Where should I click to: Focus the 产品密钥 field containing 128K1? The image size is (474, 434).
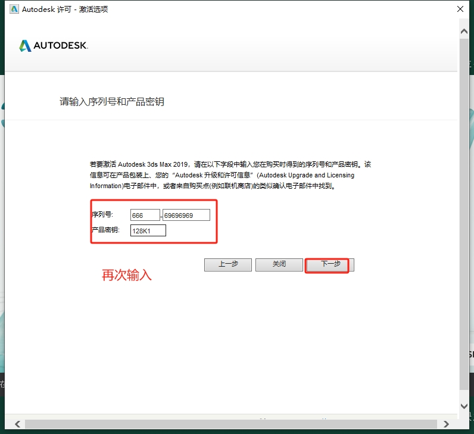pyautogui.click(x=148, y=230)
